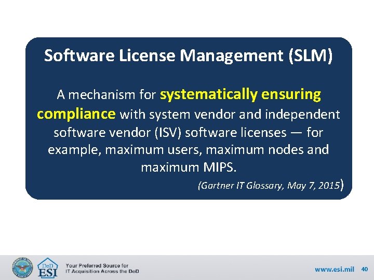
Task: Click 'IT Acquisition Across the DoD' text
Action: pos(102,271)
